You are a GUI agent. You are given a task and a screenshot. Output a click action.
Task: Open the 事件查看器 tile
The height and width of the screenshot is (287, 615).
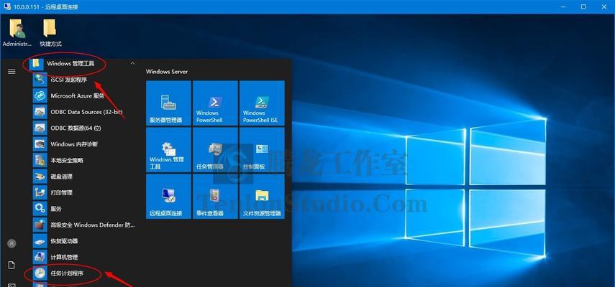pyautogui.click(x=215, y=197)
